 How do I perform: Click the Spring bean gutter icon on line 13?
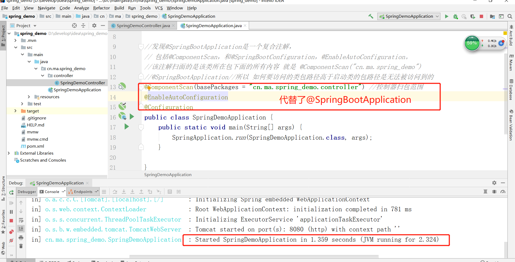click(x=122, y=86)
